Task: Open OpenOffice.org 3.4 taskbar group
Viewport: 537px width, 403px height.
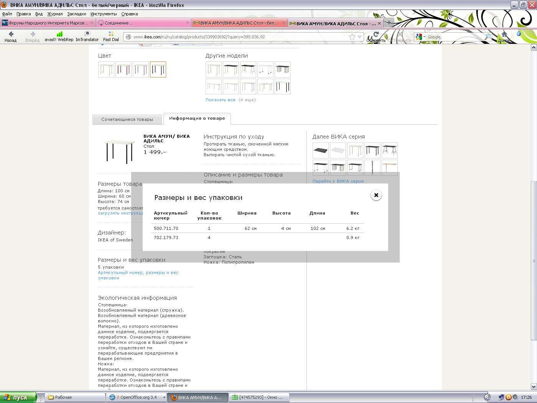Action: [x=137, y=397]
